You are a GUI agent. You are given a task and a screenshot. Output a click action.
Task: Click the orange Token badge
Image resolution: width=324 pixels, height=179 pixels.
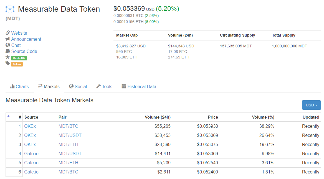[x=17, y=64]
